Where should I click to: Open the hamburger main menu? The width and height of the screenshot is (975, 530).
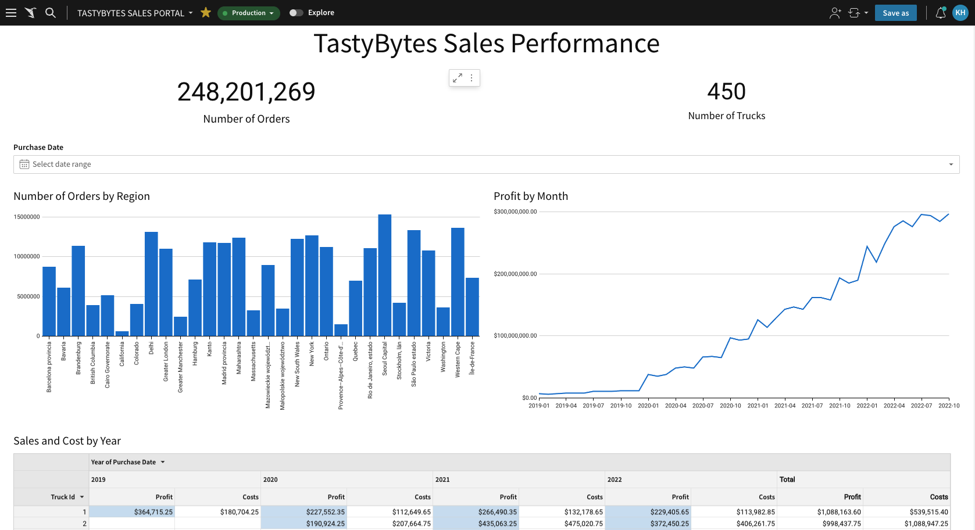pyautogui.click(x=11, y=13)
